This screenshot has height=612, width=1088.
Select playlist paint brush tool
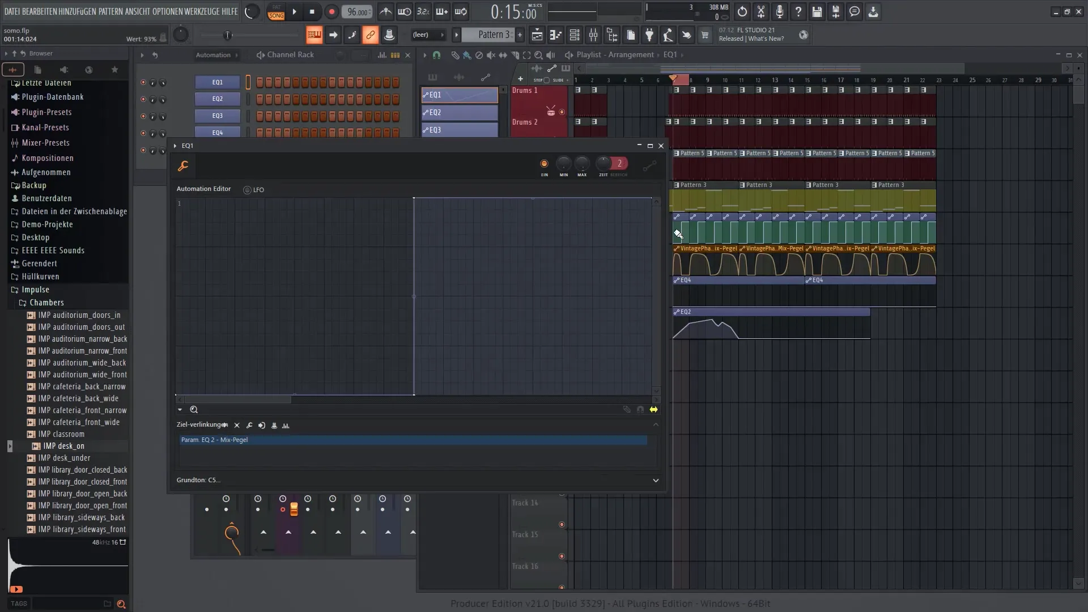point(467,55)
